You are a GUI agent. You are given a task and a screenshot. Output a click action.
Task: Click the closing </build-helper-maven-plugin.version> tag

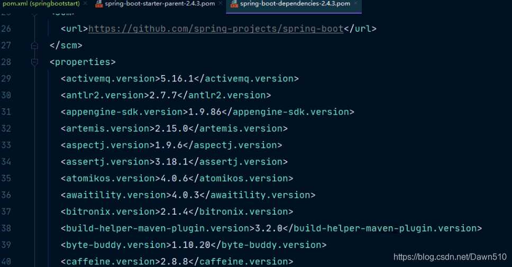pos(382,228)
